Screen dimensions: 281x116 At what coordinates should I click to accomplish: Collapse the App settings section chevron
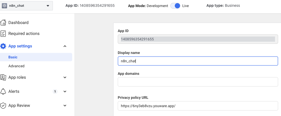[65, 46]
